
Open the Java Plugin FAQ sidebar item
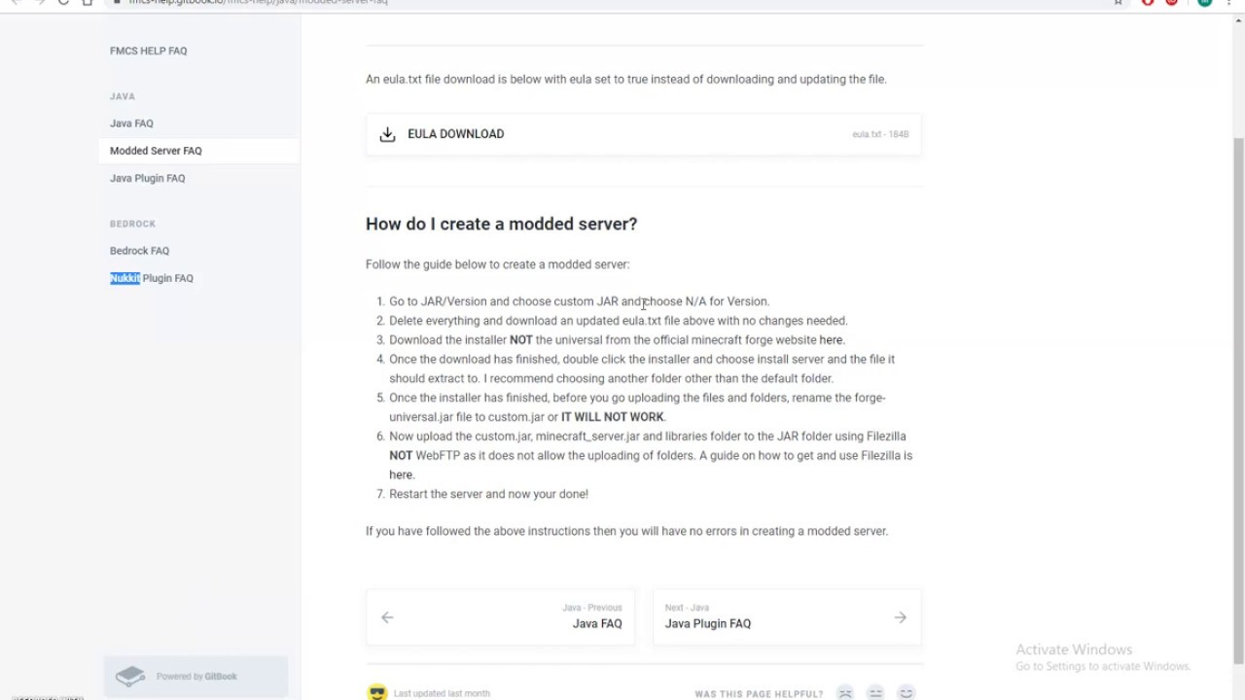point(147,178)
